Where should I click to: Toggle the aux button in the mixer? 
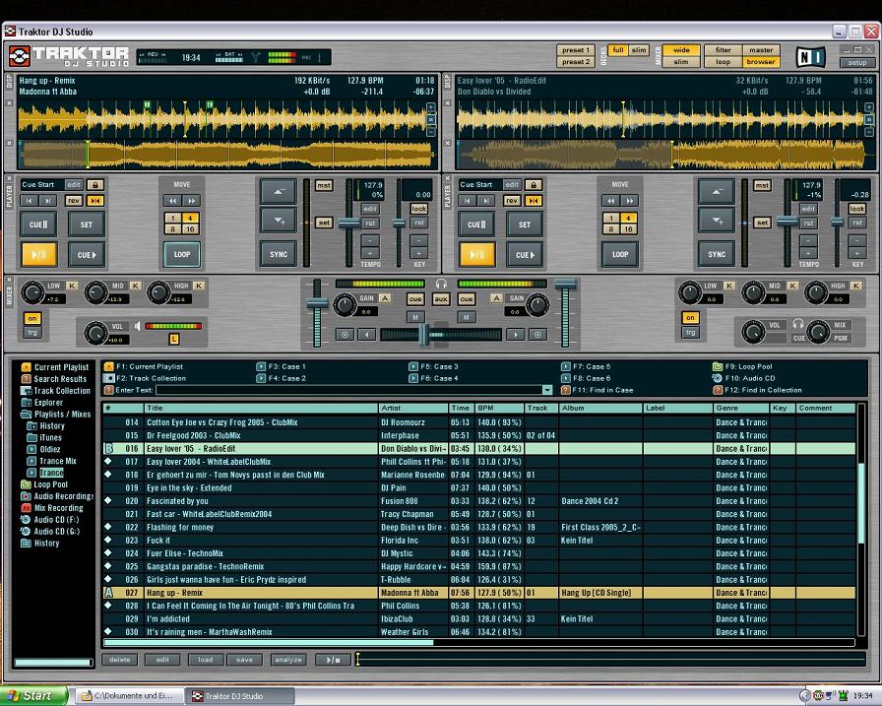coord(440,299)
